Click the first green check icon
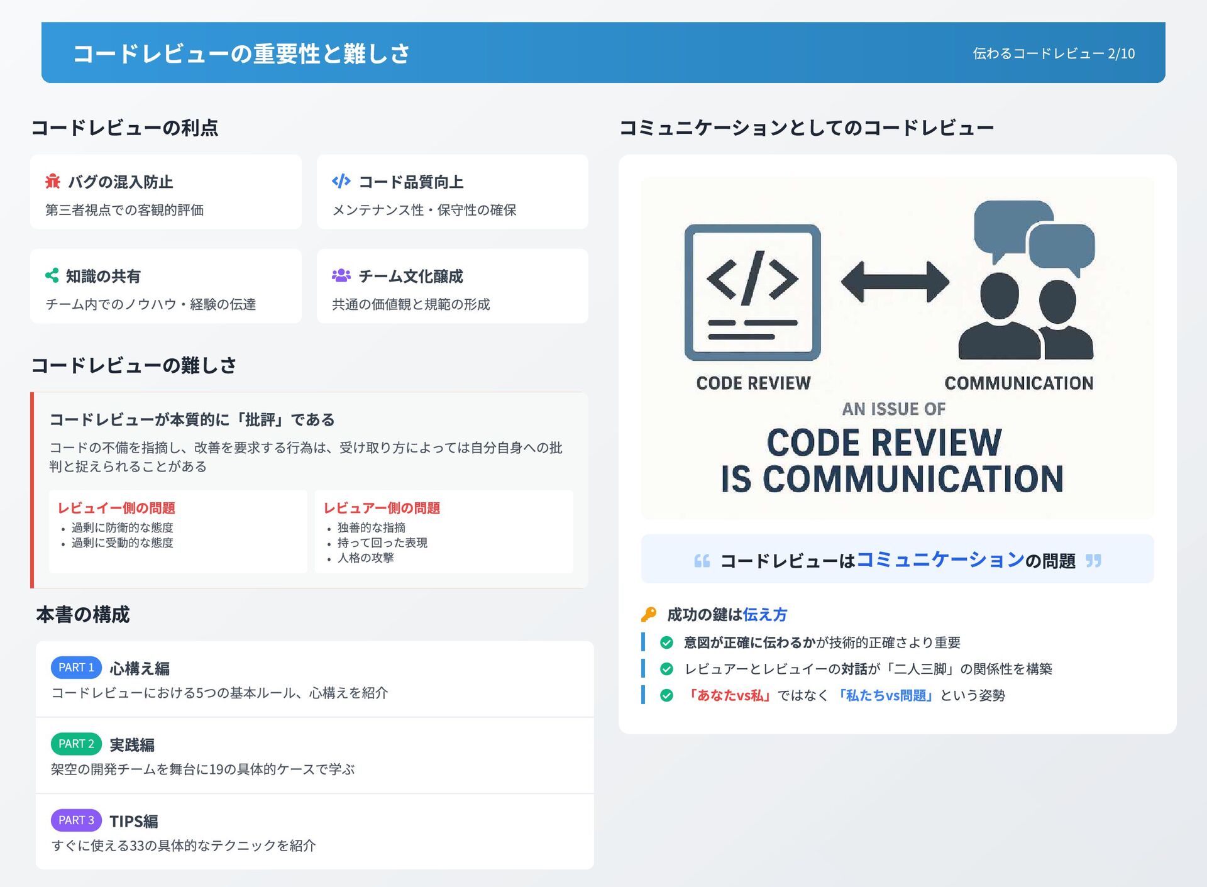The height and width of the screenshot is (887, 1207). click(666, 642)
